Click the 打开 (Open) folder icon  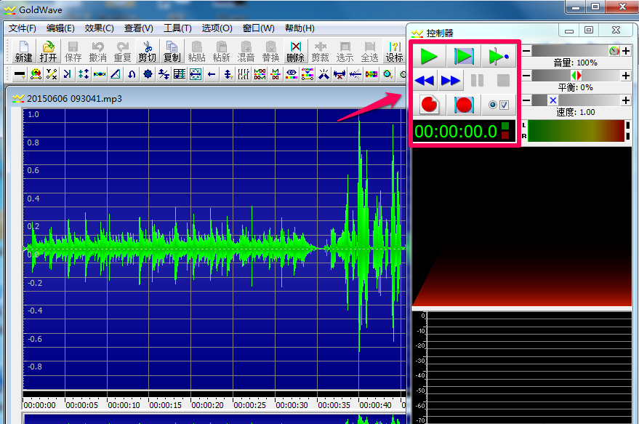[49, 51]
